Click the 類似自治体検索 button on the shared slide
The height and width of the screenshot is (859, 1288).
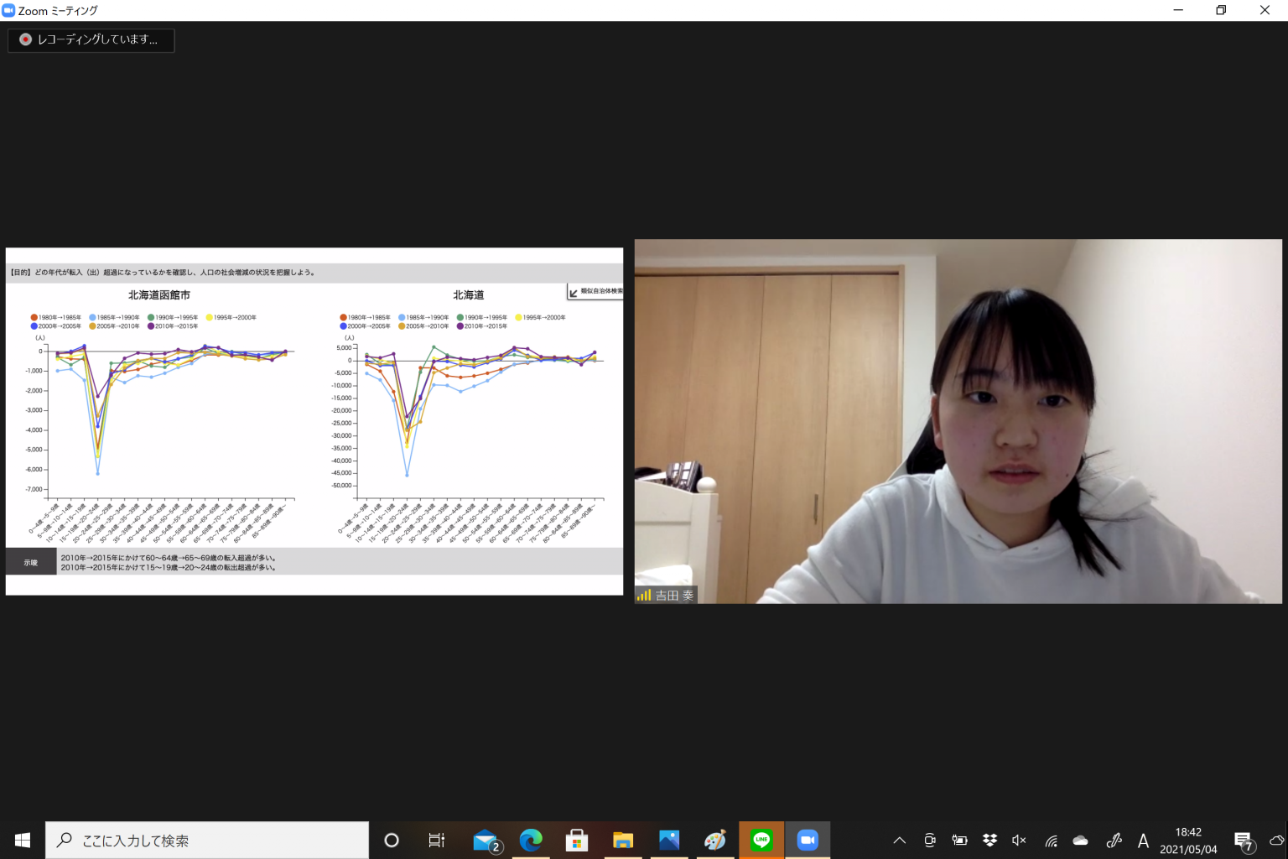click(x=596, y=292)
